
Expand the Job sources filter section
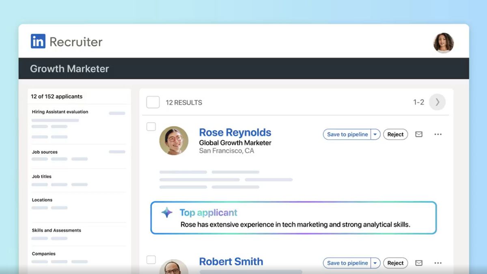coord(45,152)
